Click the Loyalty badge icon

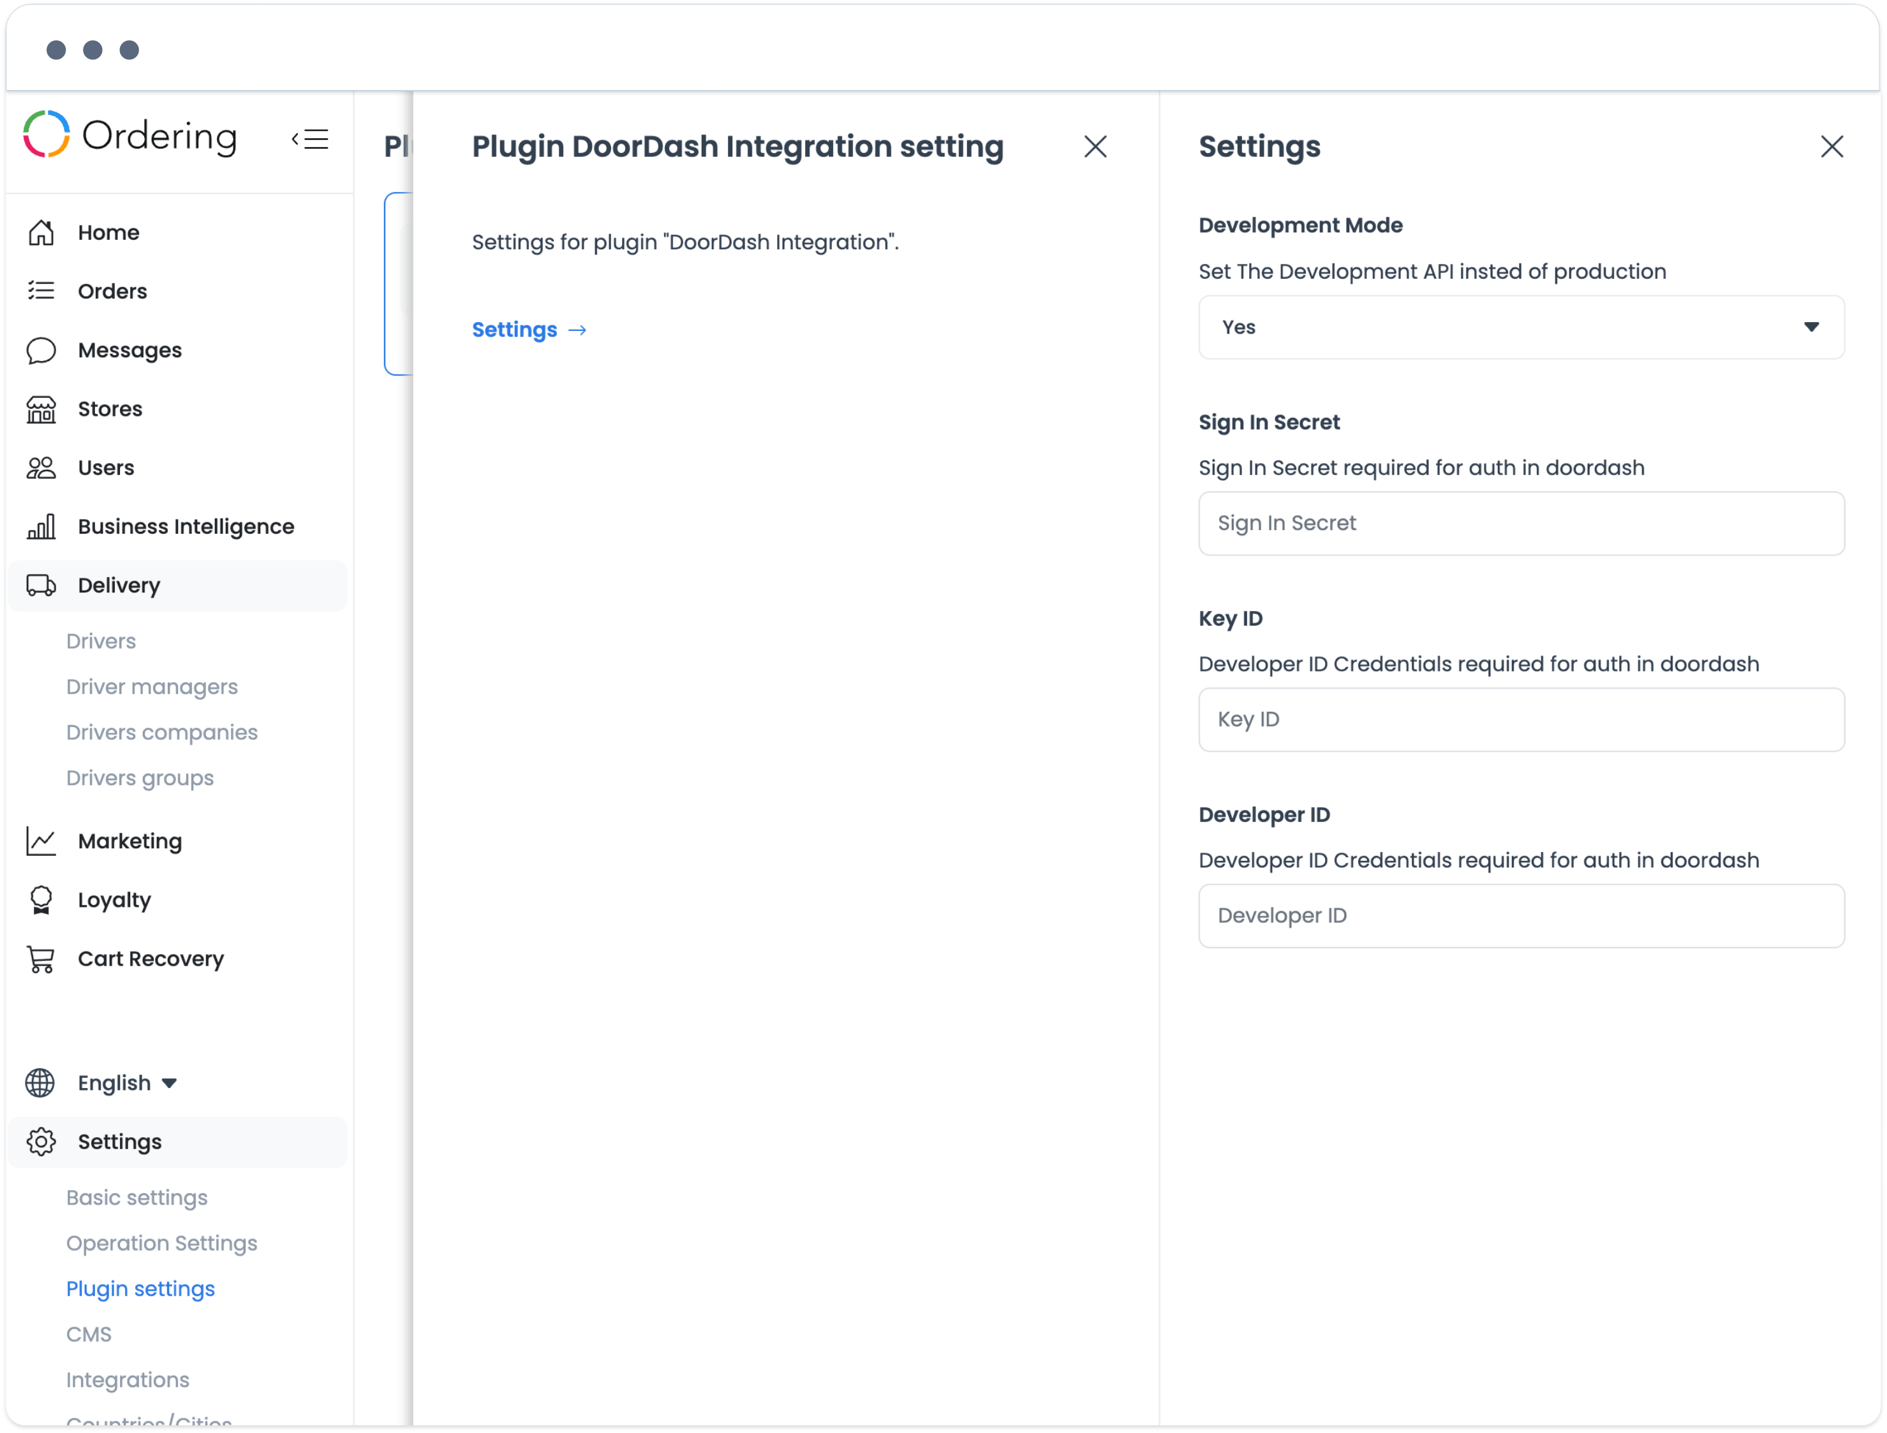(x=41, y=900)
